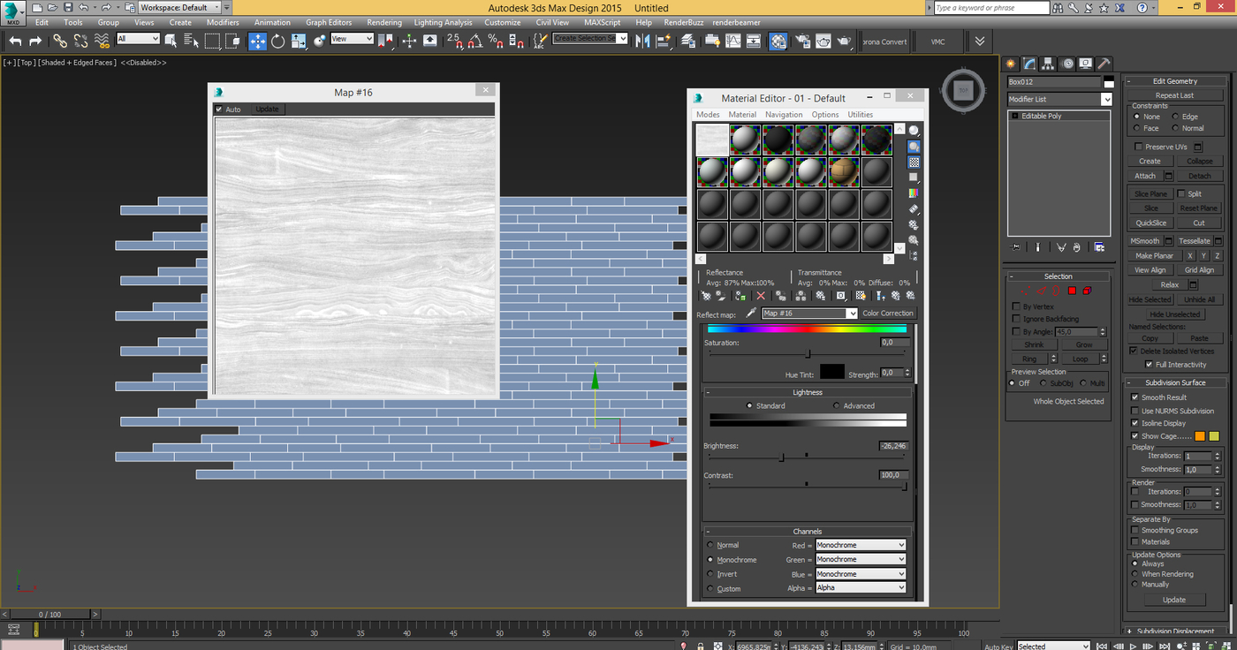Click the Bind to Space Warp icon

click(102, 42)
